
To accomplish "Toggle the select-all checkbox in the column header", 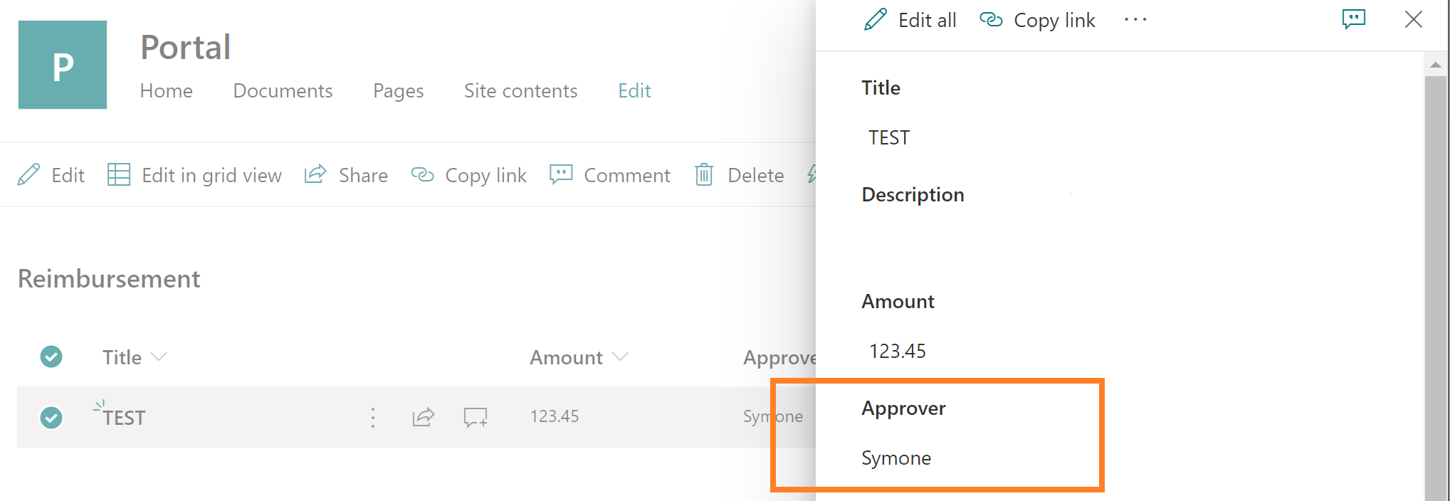I will click(51, 357).
